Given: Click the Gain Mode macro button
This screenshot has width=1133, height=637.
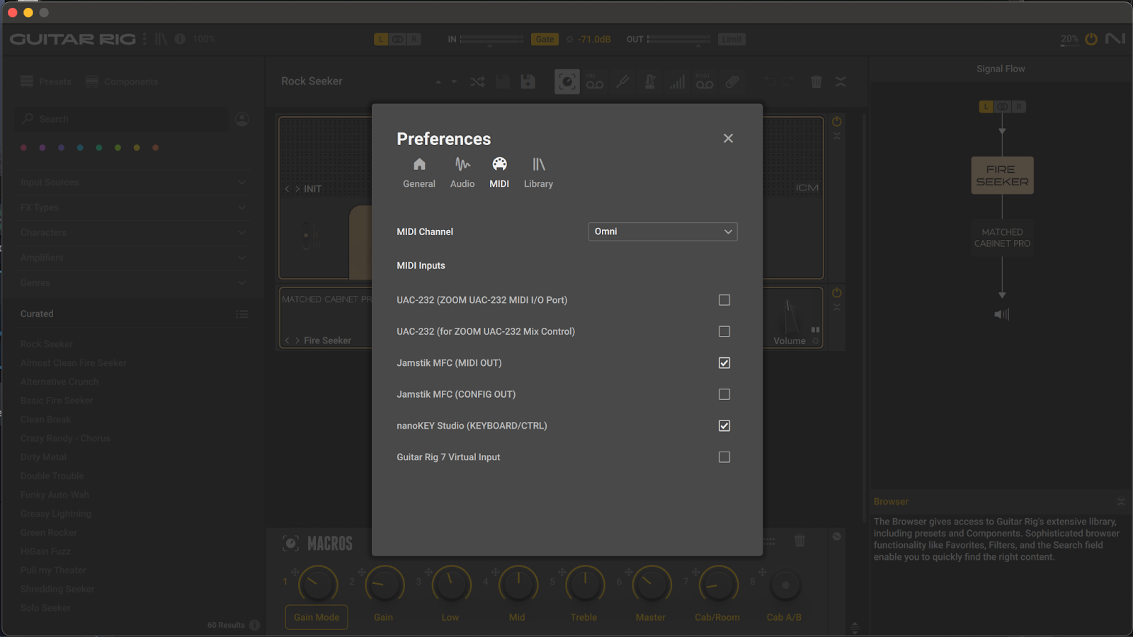Looking at the screenshot, I should click(x=317, y=617).
